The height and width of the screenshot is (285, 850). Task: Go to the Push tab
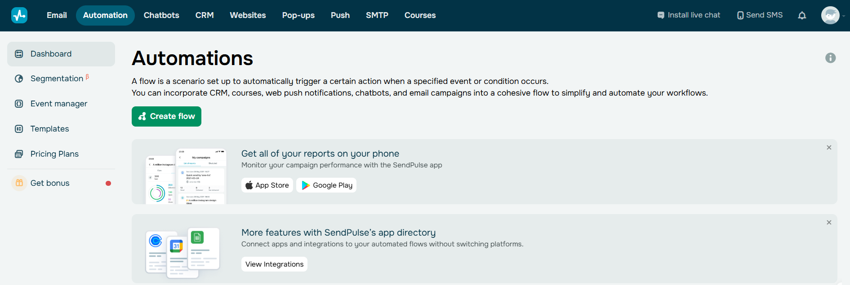(x=340, y=15)
